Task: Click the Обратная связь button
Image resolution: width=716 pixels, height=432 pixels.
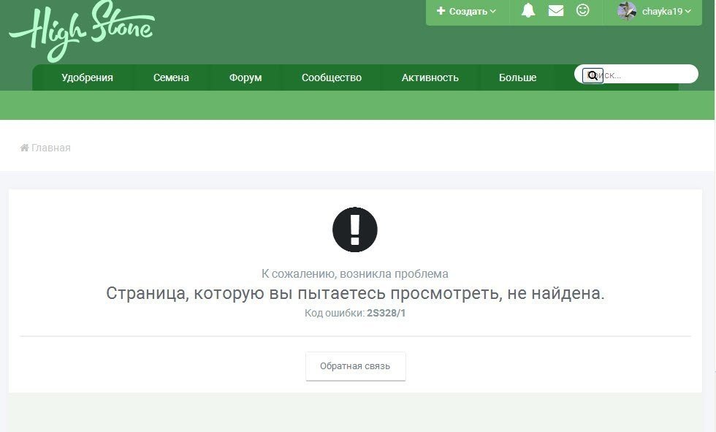Action: [355, 366]
